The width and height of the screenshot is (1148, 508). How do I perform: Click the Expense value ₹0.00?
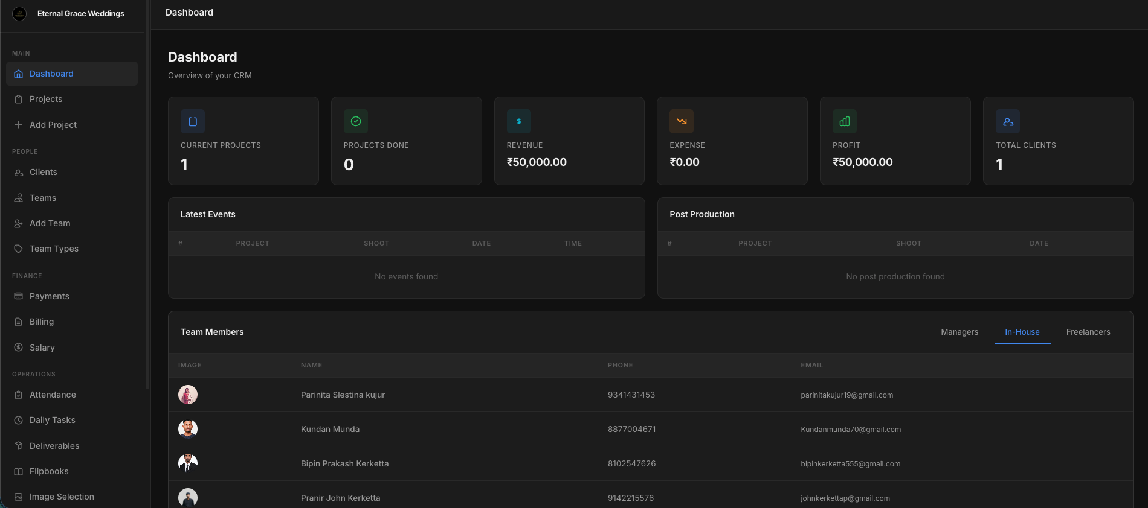tap(685, 162)
